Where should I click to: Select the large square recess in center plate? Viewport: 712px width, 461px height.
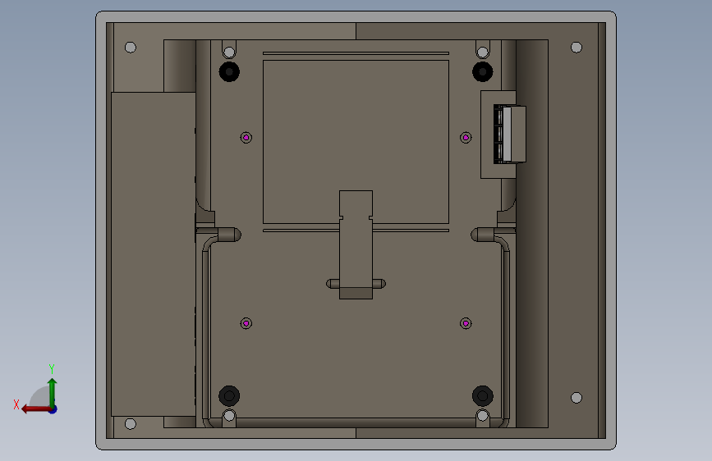point(356,142)
